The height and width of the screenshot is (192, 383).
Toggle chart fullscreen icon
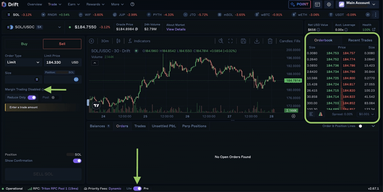(x=230, y=41)
